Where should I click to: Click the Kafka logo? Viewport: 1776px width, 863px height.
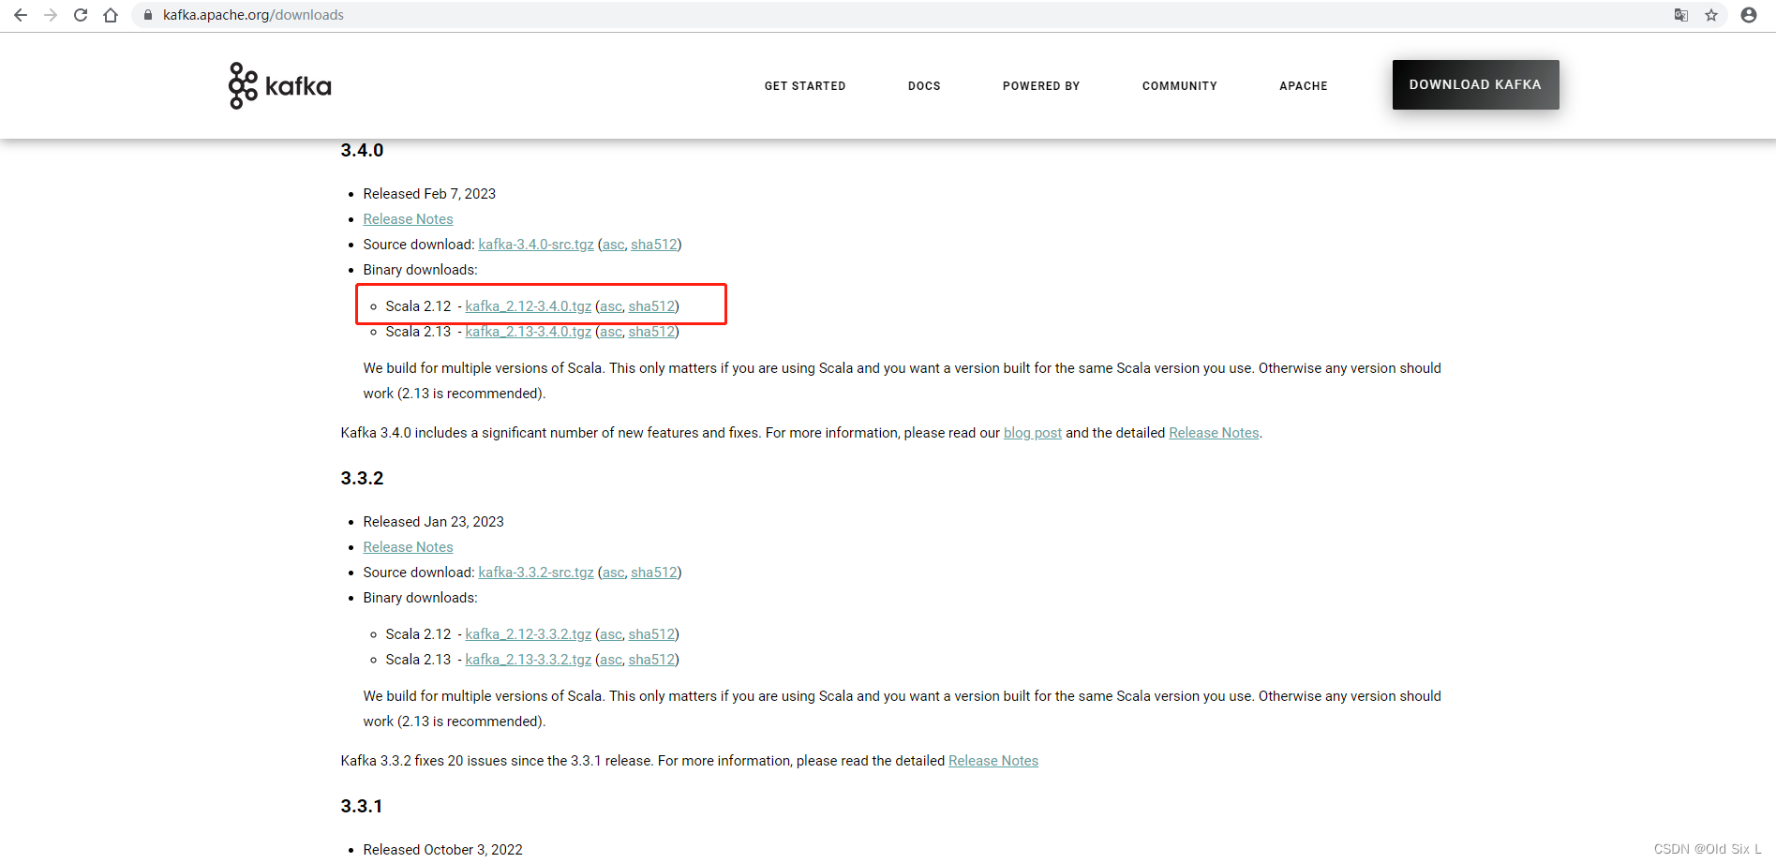click(279, 85)
